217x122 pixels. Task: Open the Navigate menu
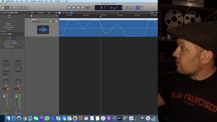tap(34, 1)
